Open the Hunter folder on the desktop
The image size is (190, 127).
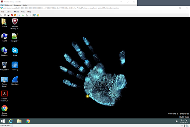coord(4,23)
